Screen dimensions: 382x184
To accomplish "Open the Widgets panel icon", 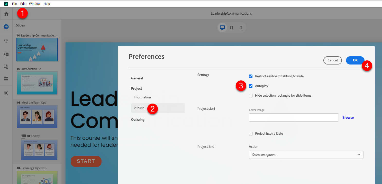I will click(x=6, y=79).
